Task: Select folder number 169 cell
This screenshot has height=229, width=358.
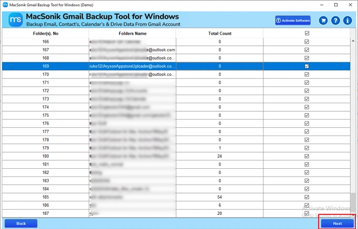Action: click(x=46, y=67)
